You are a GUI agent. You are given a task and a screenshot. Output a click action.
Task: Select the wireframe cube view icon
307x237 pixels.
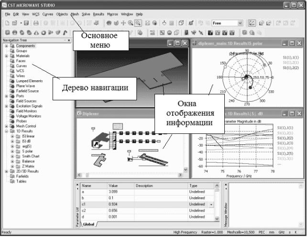181,23
